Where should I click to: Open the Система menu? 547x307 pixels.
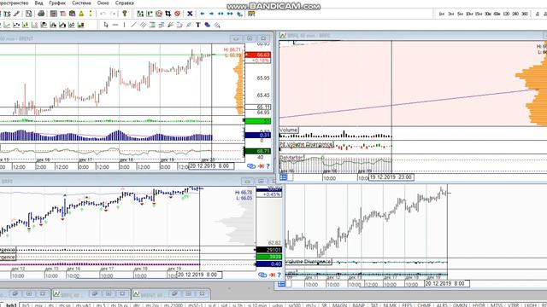point(81,3)
